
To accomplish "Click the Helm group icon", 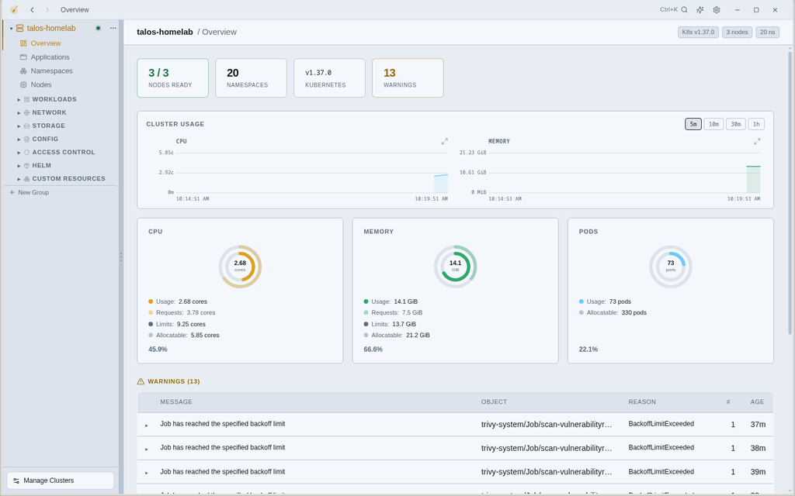I will (x=27, y=166).
